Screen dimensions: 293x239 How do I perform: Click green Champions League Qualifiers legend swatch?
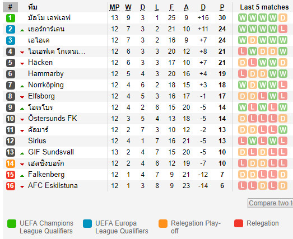[12, 223]
